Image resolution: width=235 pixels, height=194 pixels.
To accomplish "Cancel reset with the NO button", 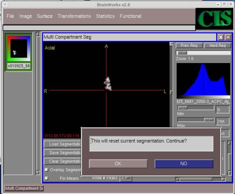I will (184, 164).
